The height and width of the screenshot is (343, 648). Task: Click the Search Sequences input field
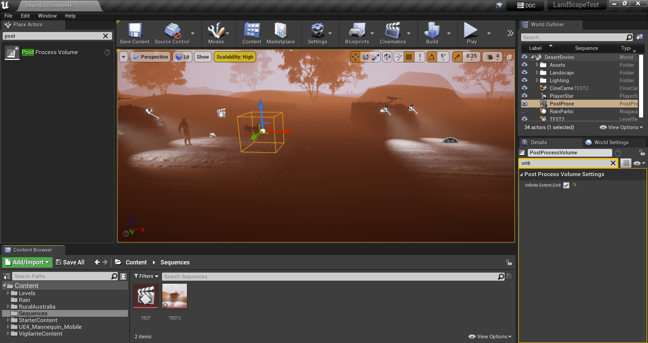click(x=329, y=277)
